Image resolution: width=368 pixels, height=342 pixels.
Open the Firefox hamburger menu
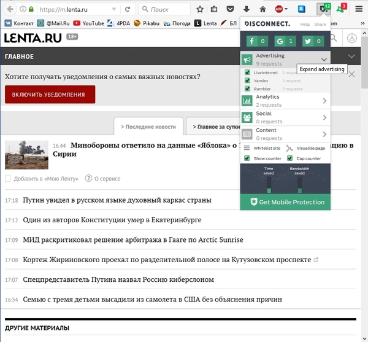click(x=359, y=9)
